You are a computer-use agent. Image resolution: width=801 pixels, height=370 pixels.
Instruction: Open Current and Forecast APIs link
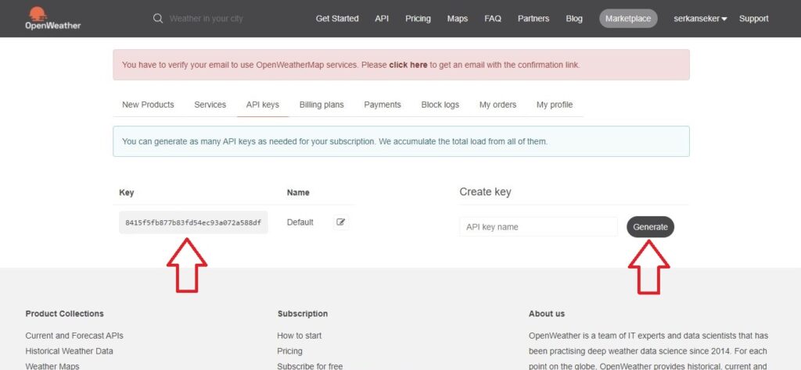[x=74, y=336]
